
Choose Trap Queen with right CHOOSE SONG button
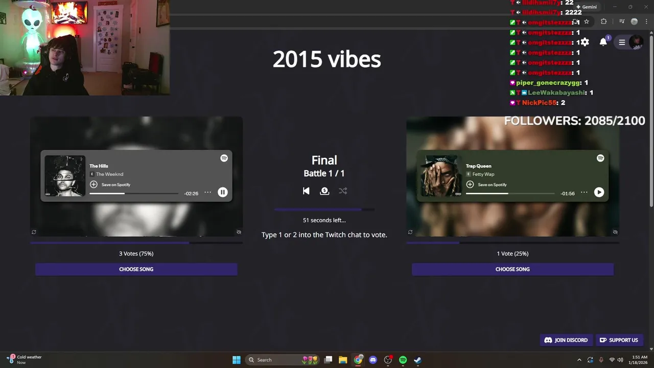click(512, 269)
